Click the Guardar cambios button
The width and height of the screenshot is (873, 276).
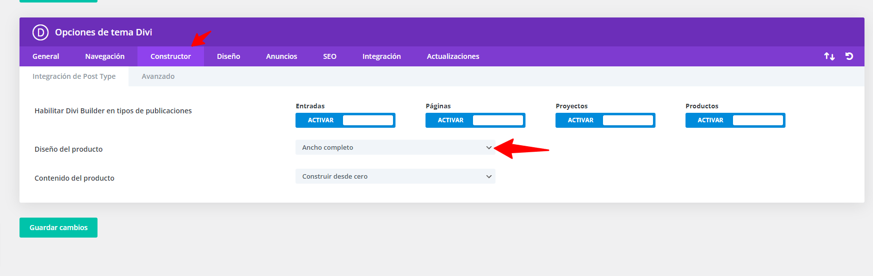[58, 228]
